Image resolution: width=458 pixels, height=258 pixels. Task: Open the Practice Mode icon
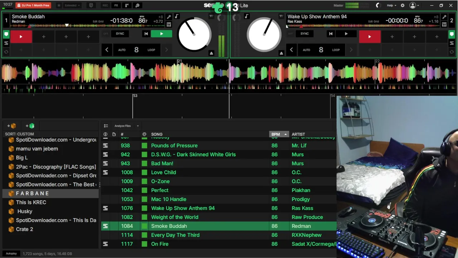pos(137,5)
